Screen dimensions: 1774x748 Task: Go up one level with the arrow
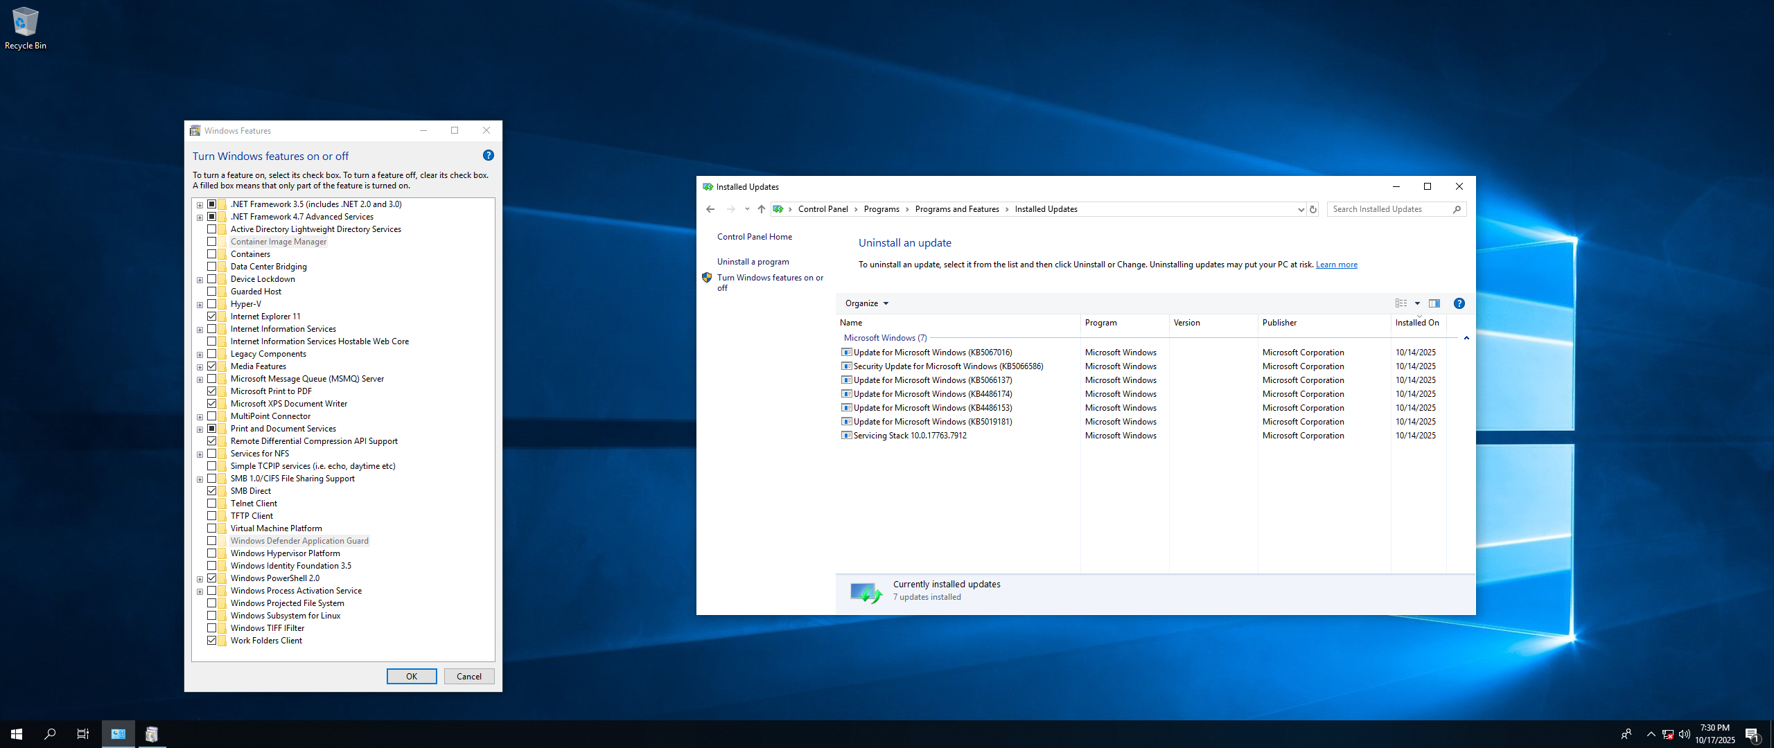(761, 209)
